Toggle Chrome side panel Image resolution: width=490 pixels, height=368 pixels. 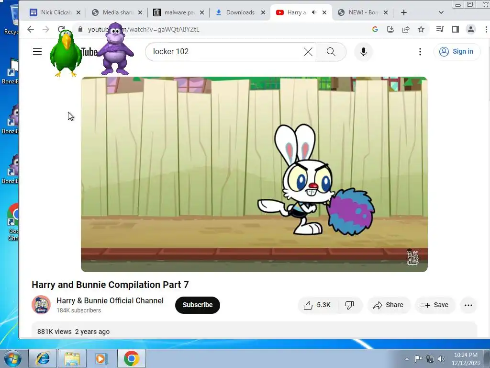[x=456, y=29]
